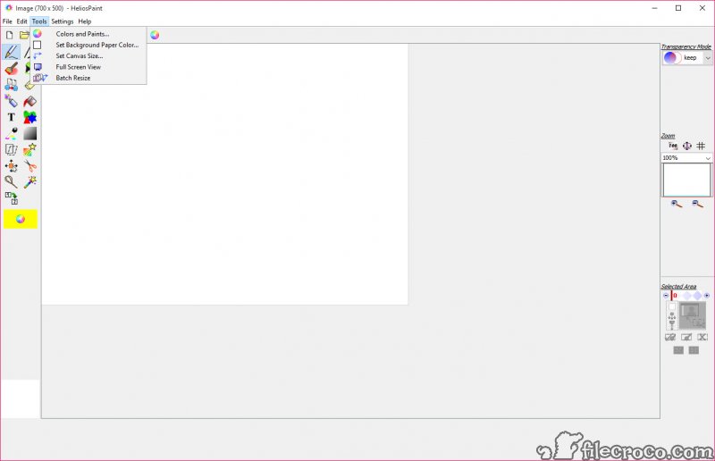
Task: Click the white drawing canvas
Action: pyautogui.click(x=225, y=174)
